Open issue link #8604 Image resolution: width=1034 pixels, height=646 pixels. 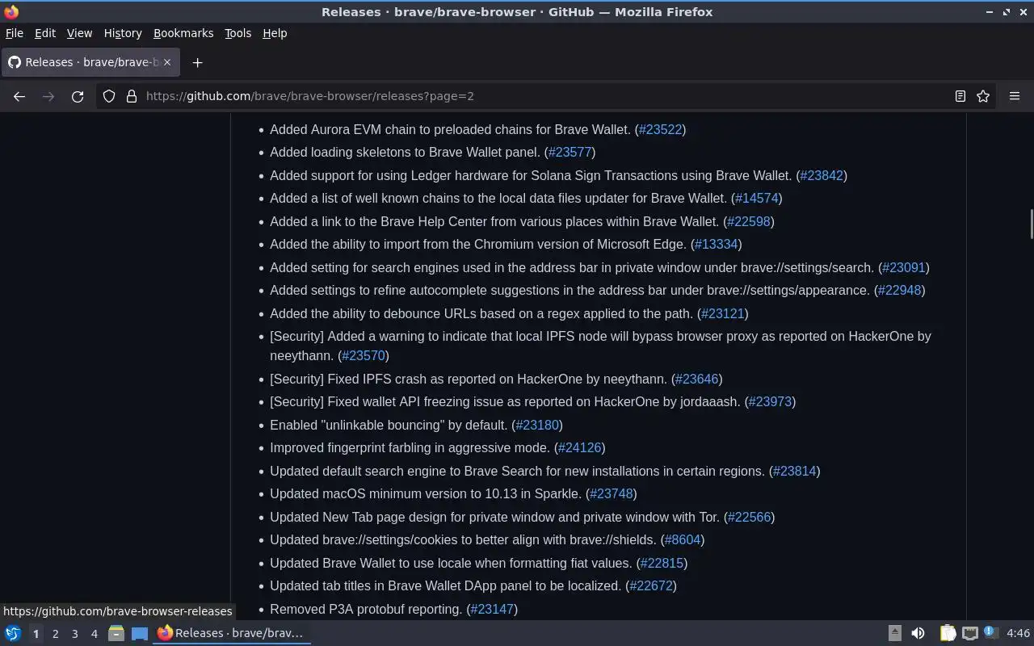(683, 539)
